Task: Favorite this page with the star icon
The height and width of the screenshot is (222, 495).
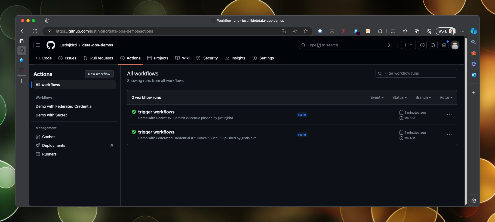Action: [306, 31]
